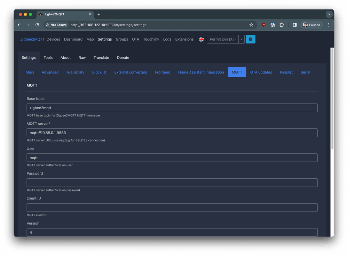Image resolution: width=348 pixels, height=255 pixels.
Task: Click the Paused profile icon
Action: click(311, 25)
